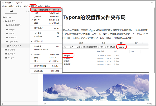The width and height of the screenshot is (156, 106).
Task: Click the plus icon at sidebar bottom
Action: pyautogui.click(x=3, y=104)
